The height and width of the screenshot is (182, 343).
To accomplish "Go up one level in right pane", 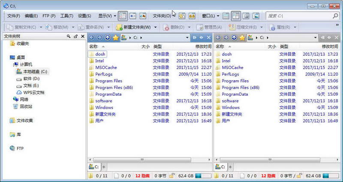I will click(x=234, y=38).
